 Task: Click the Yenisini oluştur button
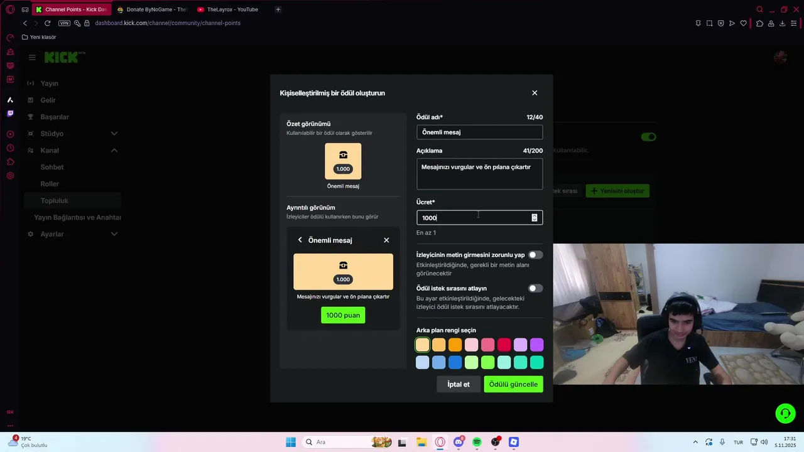pos(617,191)
